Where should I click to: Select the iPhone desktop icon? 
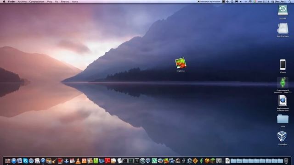283,65
